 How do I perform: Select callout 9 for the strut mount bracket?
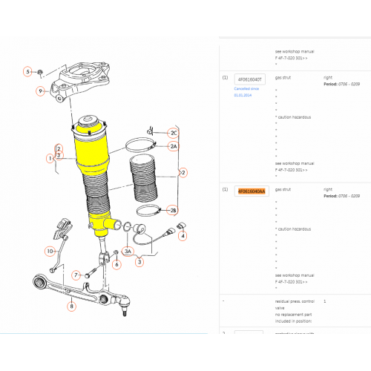tap(40, 91)
